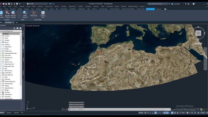Select the Parcel tree item

click(x=6, y=43)
